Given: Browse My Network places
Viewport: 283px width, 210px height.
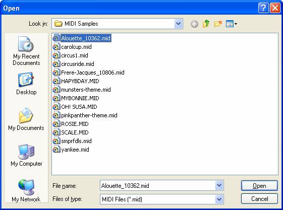Looking at the screenshot, I should (26, 190).
